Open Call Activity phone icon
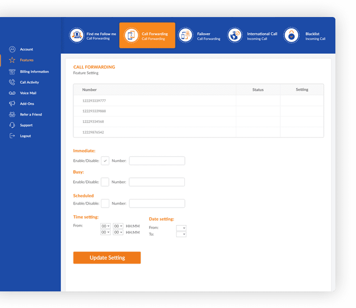This screenshot has height=308, width=356. coord(12,82)
